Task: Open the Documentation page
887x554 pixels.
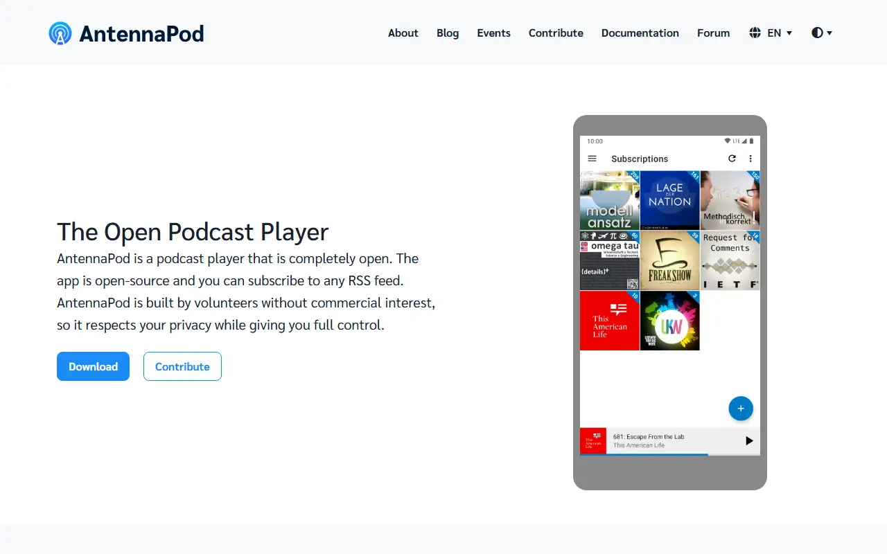Action: pos(640,33)
